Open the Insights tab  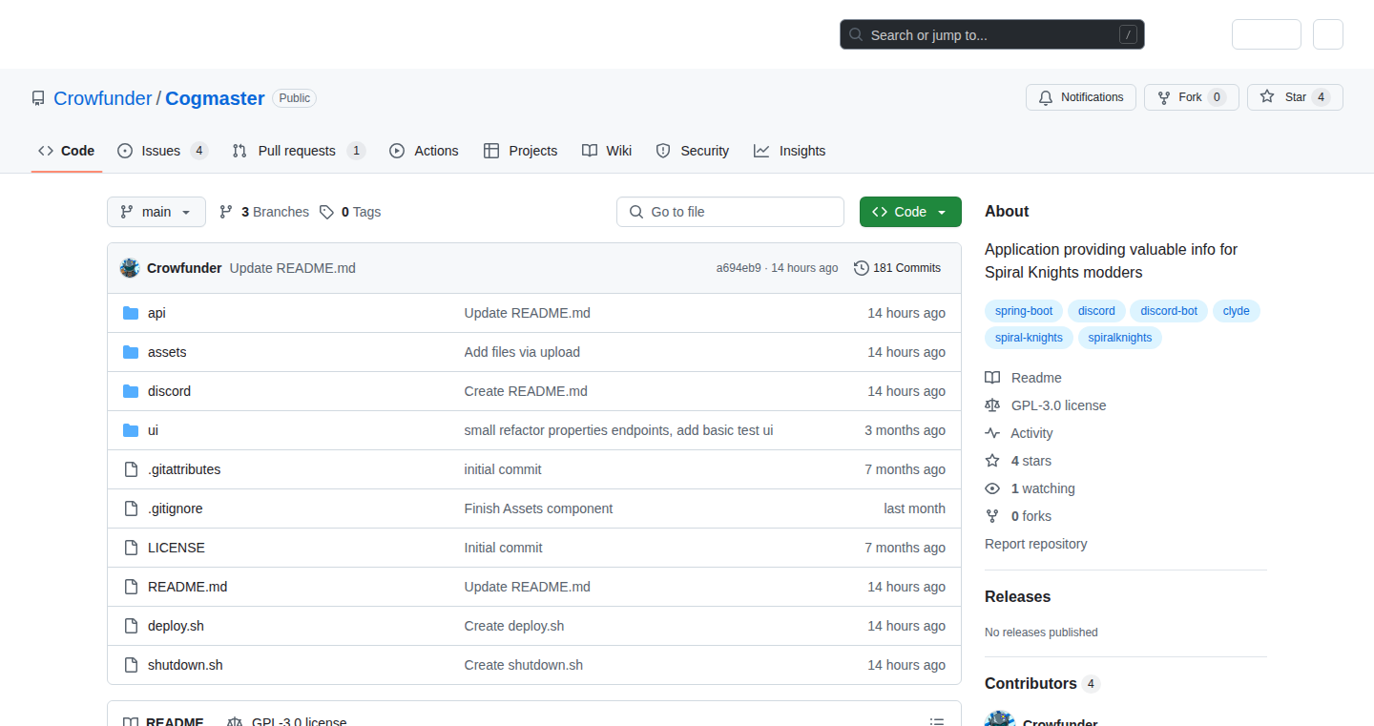[x=789, y=151]
